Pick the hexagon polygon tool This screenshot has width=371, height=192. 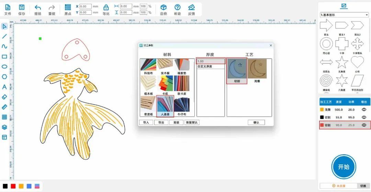click(4, 77)
